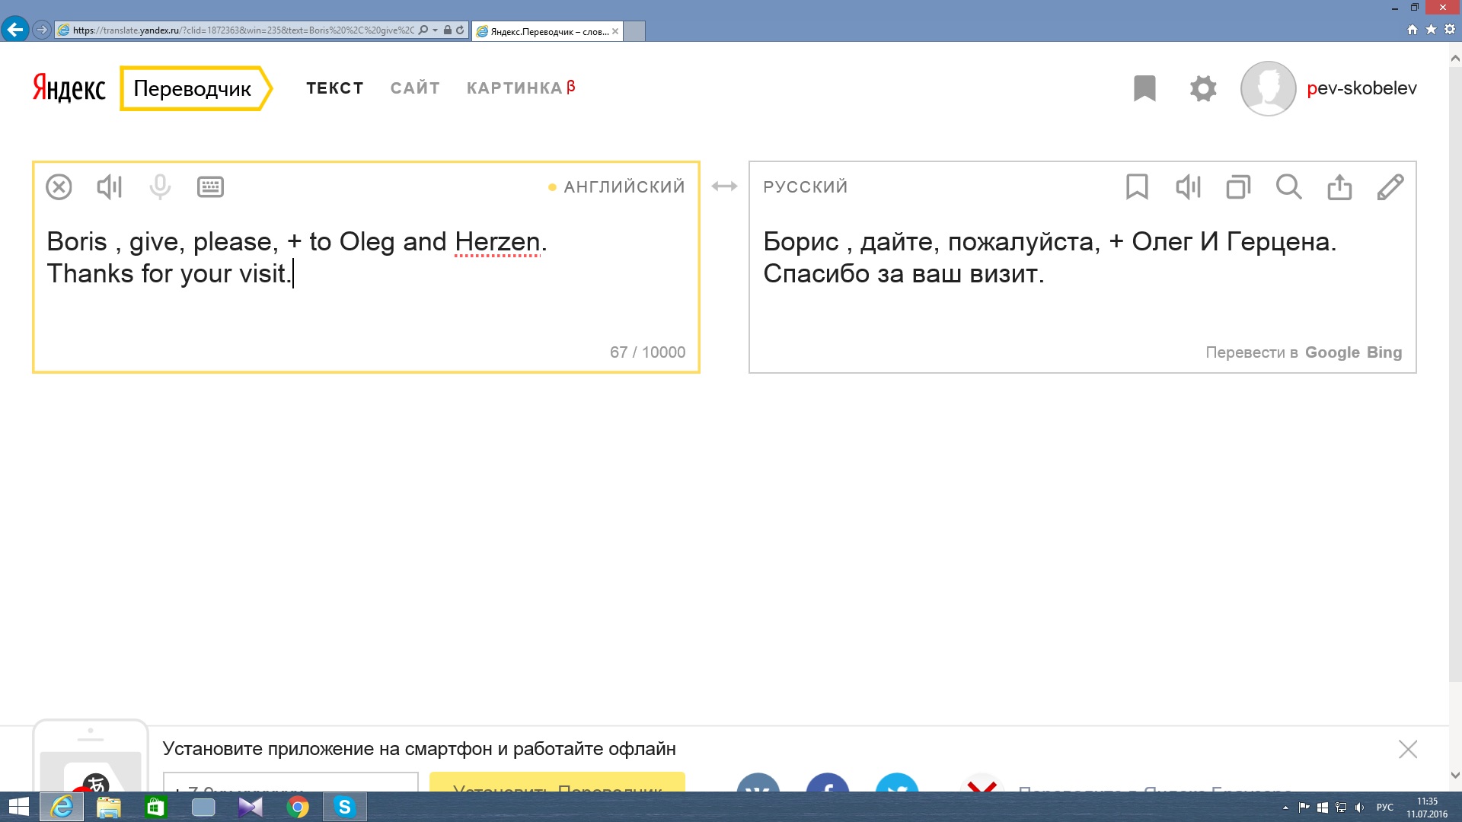Screen dimensions: 1462x822
Task: Listen to the English source text
Action: click(110, 186)
